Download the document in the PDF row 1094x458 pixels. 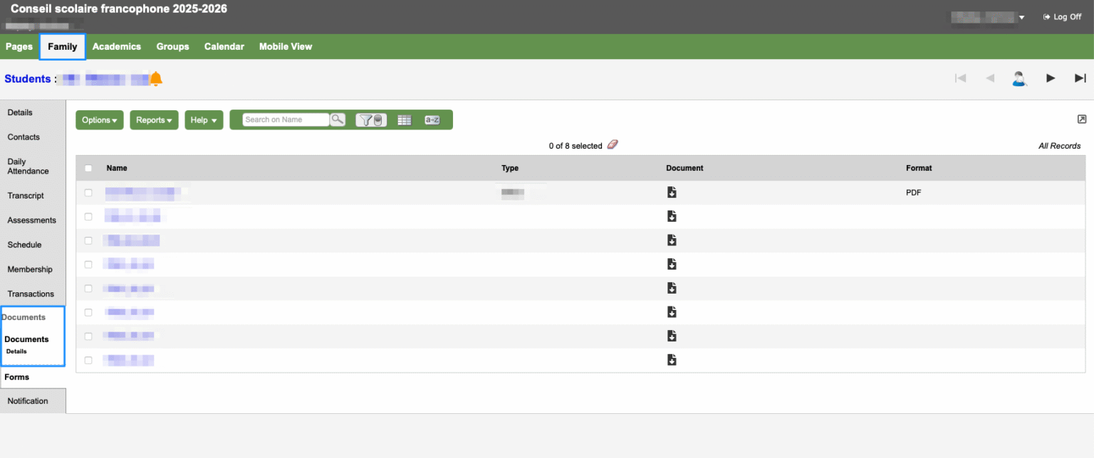tap(671, 192)
